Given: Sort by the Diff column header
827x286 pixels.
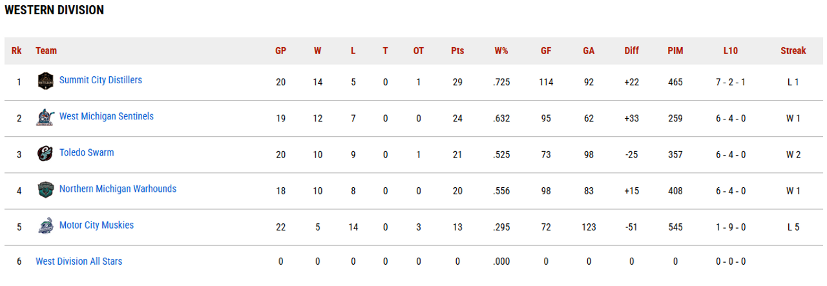Looking at the screenshot, I should click(631, 51).
